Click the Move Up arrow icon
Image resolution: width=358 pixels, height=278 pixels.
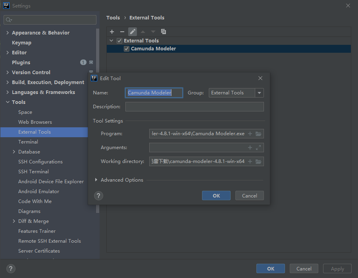pos(143,32)
